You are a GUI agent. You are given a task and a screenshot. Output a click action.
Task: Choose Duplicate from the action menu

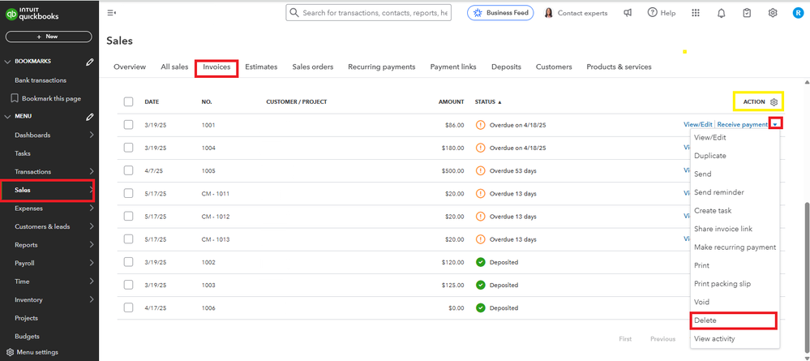(709, 156)
